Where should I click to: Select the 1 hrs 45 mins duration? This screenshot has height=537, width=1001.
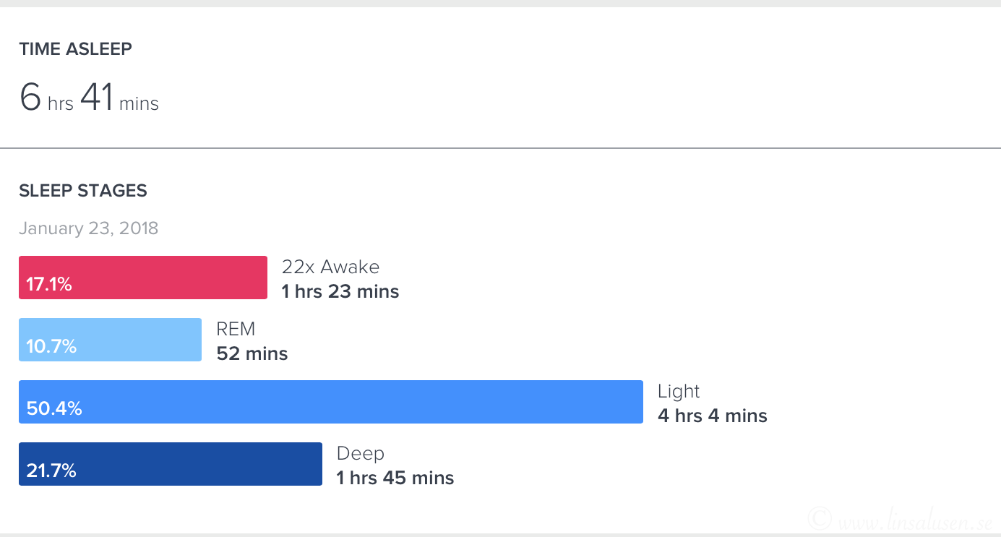tap(395, 478)
